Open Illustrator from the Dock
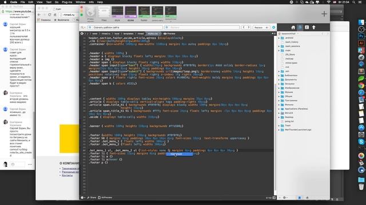Viewport: 366px width, 205px height. pos(361,43)
